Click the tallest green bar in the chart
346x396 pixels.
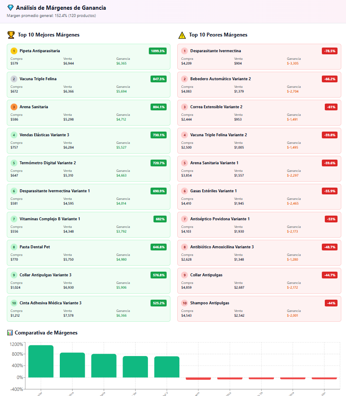41,361
